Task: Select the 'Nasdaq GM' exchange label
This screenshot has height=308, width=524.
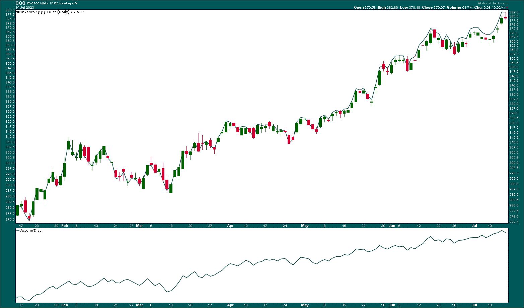Action: point(68,3)
